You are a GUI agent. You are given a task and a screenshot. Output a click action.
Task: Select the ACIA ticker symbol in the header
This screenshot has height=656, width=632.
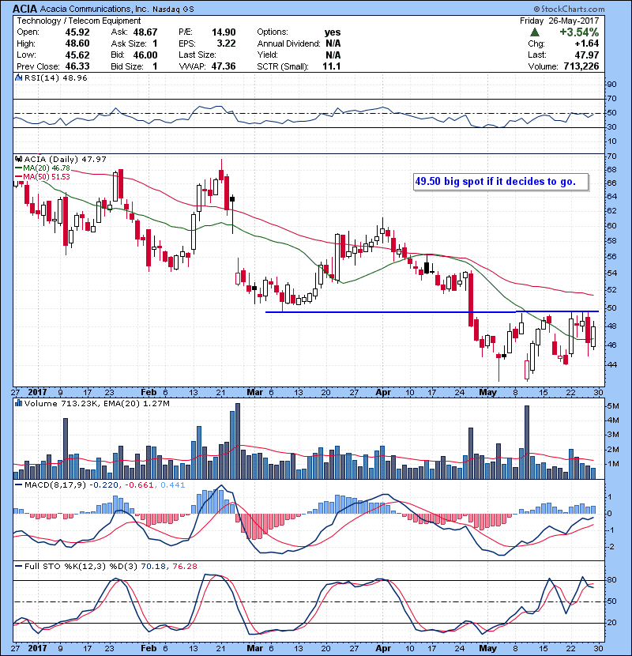(24, 9)
